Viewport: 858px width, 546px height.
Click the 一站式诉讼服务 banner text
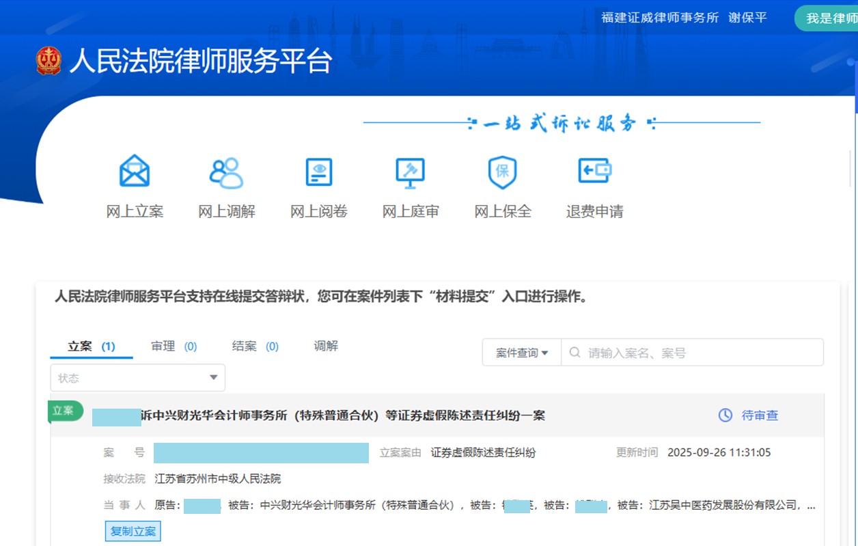click(560, 124)
